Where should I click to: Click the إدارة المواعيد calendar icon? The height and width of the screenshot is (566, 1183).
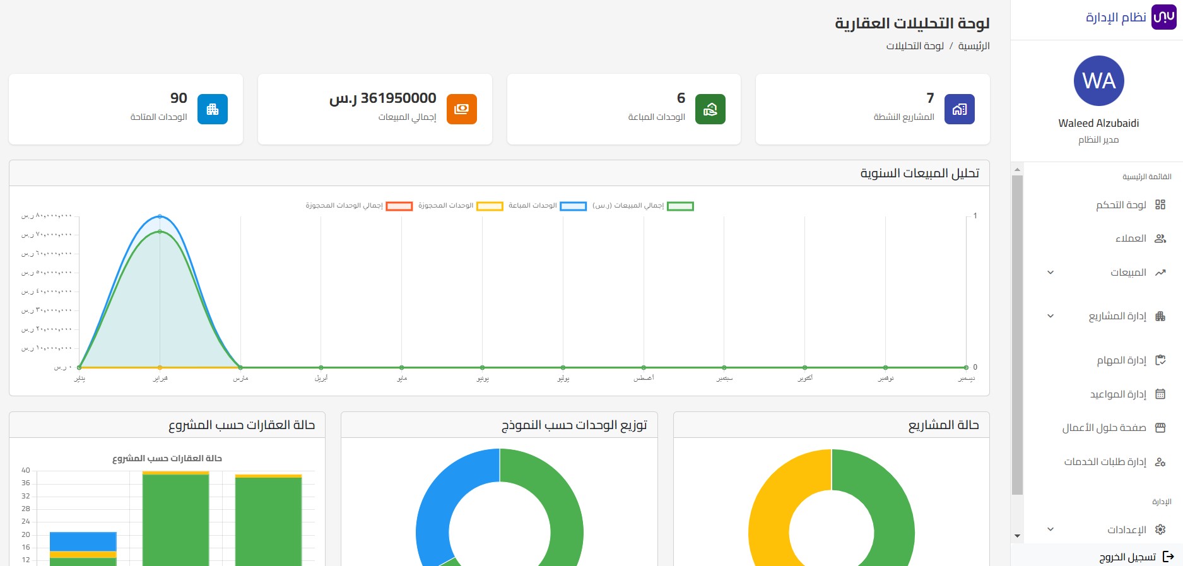click(x=1160, y=394)
